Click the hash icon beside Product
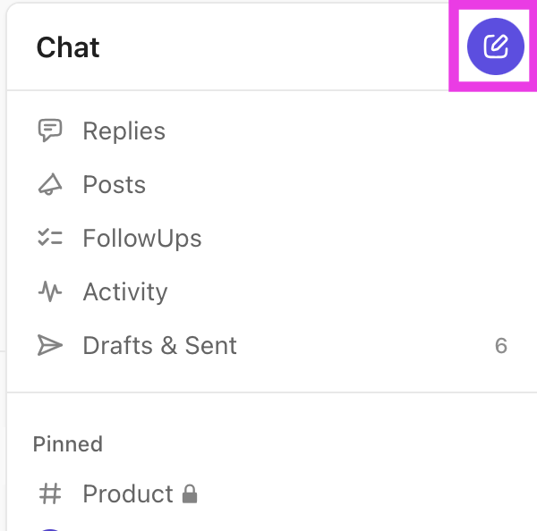The image size is (537, 531). [x=50, y=493]
